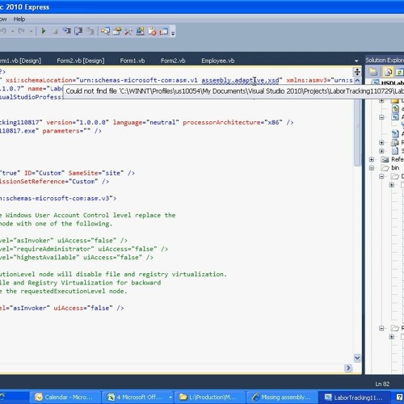Select the HSDLab project node
404x404 pixels.
pyautogui.click(x=392, y=83)
